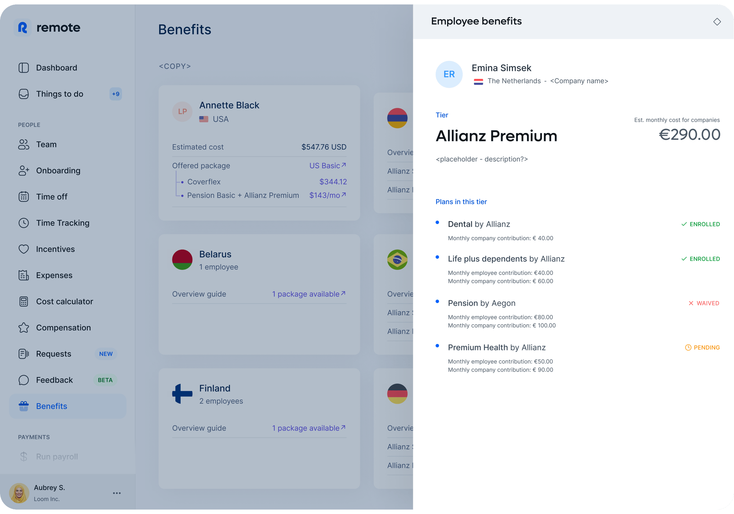The width and height of the screenshot is (734, 514).
Task: Open the Cost calculator icon
Action: pos(23,301)
